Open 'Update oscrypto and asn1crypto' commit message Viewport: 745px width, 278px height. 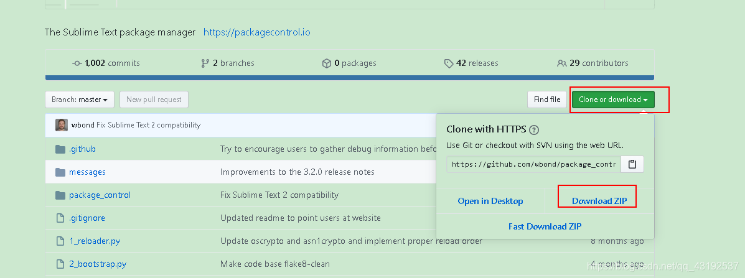pyautogui.click(x=351, y=241)
